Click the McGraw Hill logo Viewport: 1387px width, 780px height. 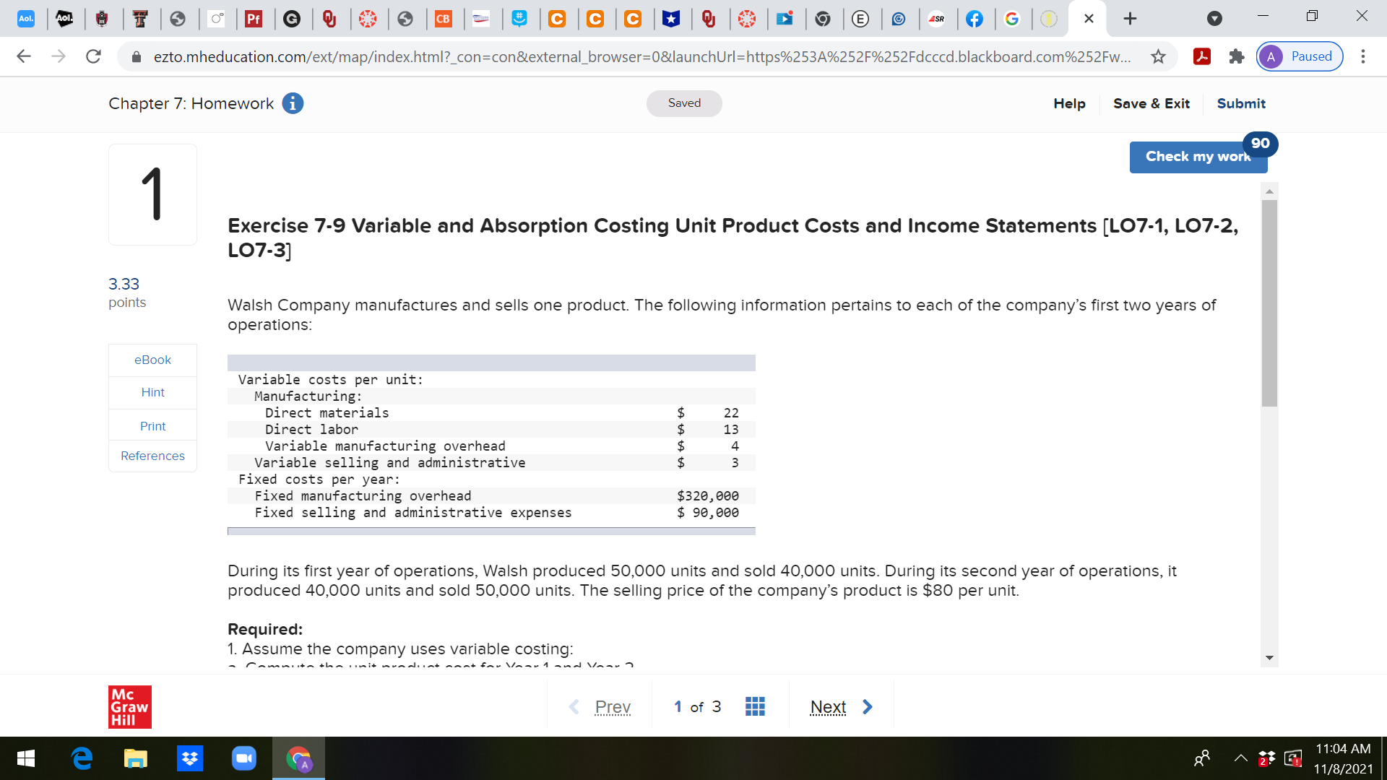click(130, 706)
